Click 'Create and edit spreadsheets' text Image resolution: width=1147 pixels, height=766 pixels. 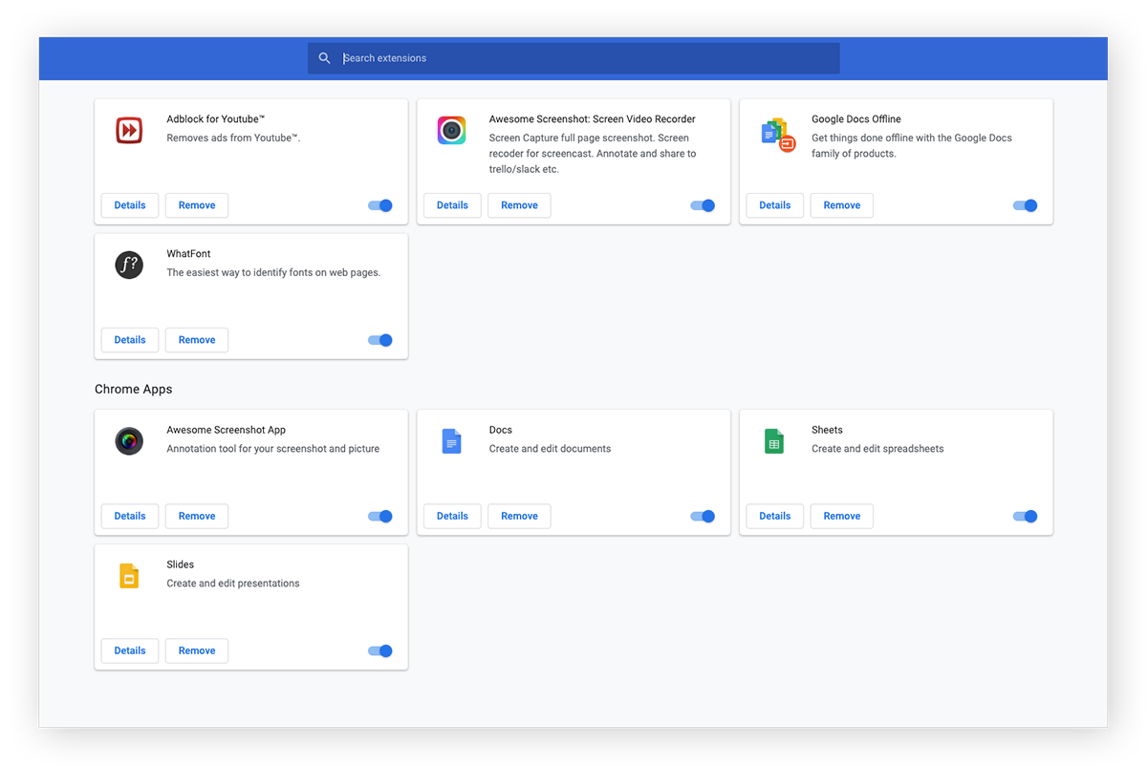(x=877, y=448)
